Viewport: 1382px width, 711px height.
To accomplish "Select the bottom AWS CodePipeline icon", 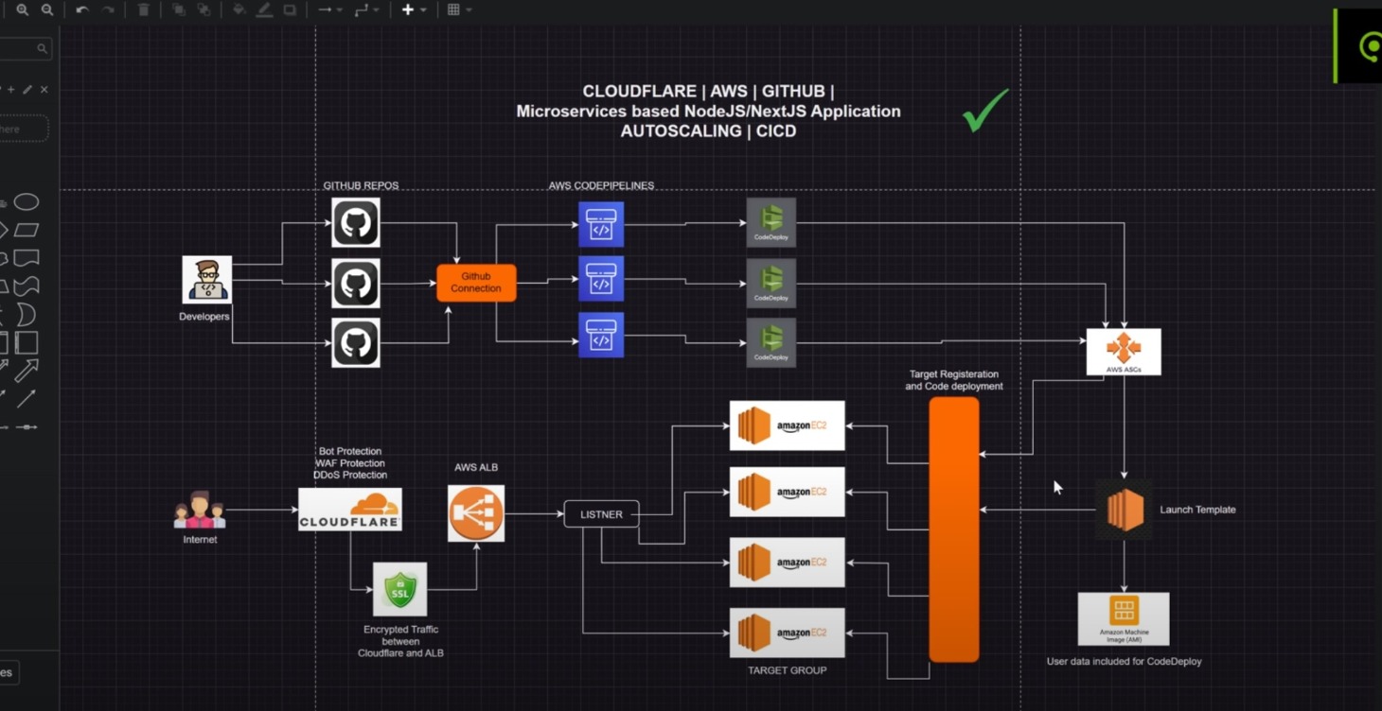I will click(601, 335).
